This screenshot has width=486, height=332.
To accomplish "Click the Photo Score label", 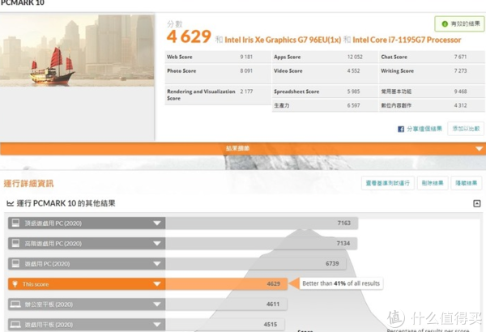I will 181,70.
